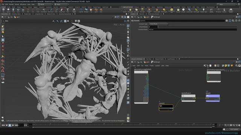The height and width of the screenshot is (135, 241).
Task: Open Constant Type dropdown
Action: tap(159, 24)
